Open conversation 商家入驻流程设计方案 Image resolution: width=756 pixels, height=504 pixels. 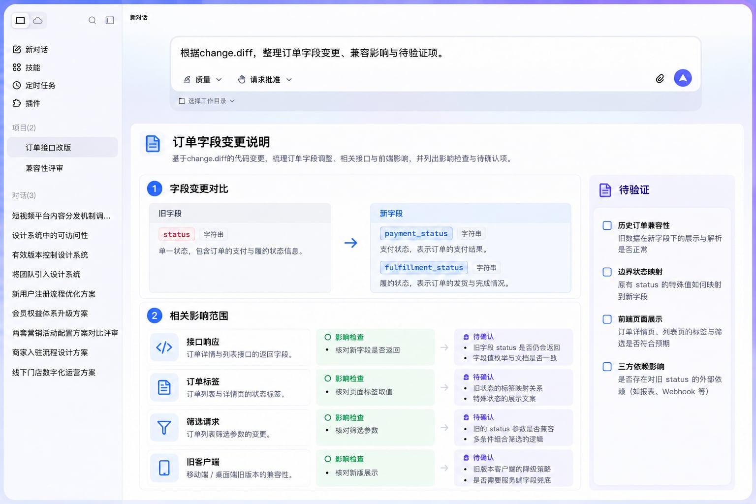coord(50,353)
